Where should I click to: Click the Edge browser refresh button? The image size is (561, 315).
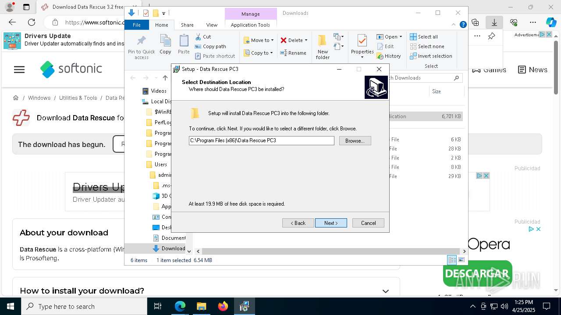[x=32, y=22]
